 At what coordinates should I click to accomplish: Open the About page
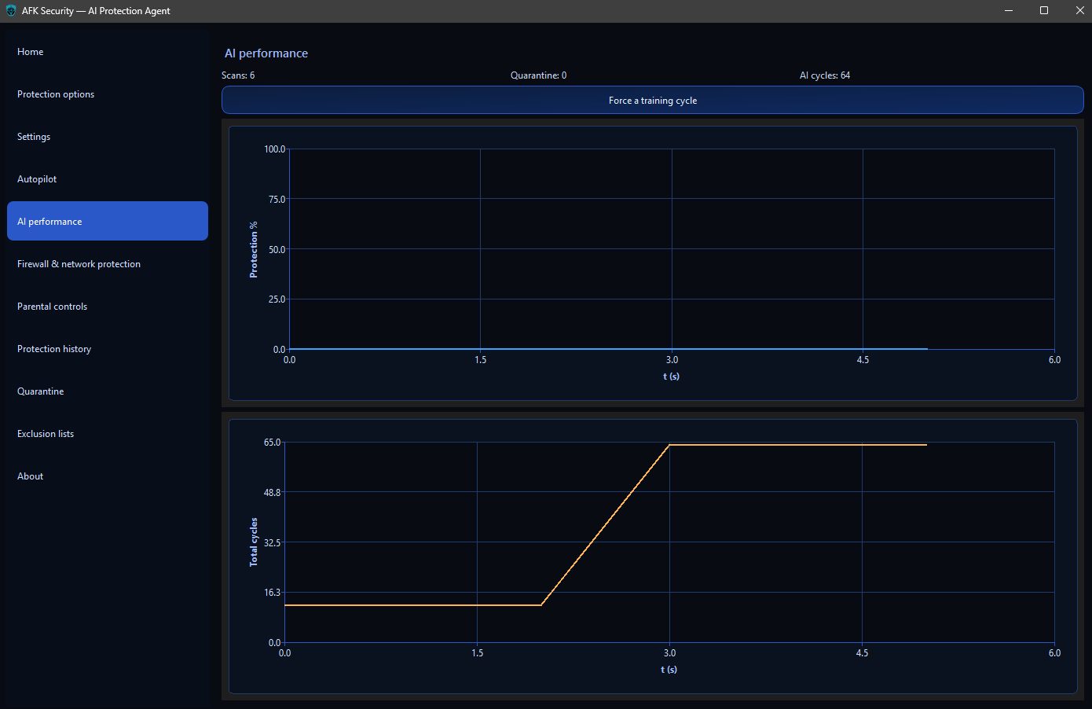tap(30, 476)
